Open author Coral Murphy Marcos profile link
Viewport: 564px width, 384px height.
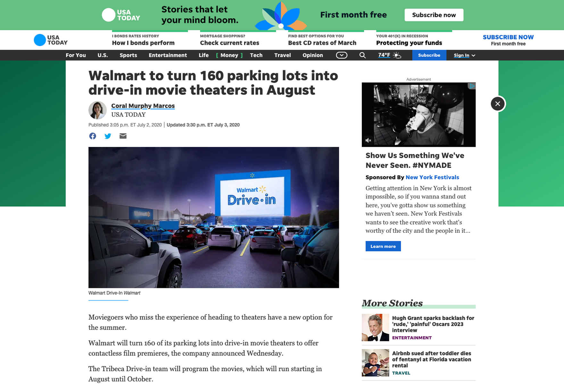[x=143, y=106]
